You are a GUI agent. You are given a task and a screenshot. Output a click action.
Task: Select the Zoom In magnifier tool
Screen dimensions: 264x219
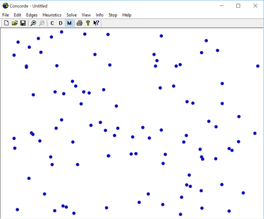pos(33,23)
